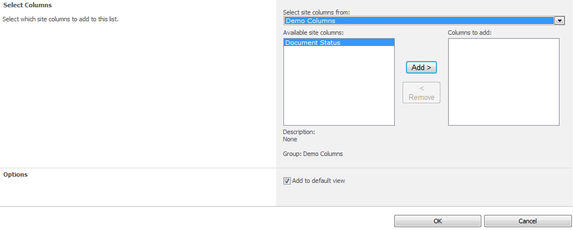Screen dimensions: 573x230
Task: Click the 'Available site columns:' label
Action: click(x=313, y=33)
